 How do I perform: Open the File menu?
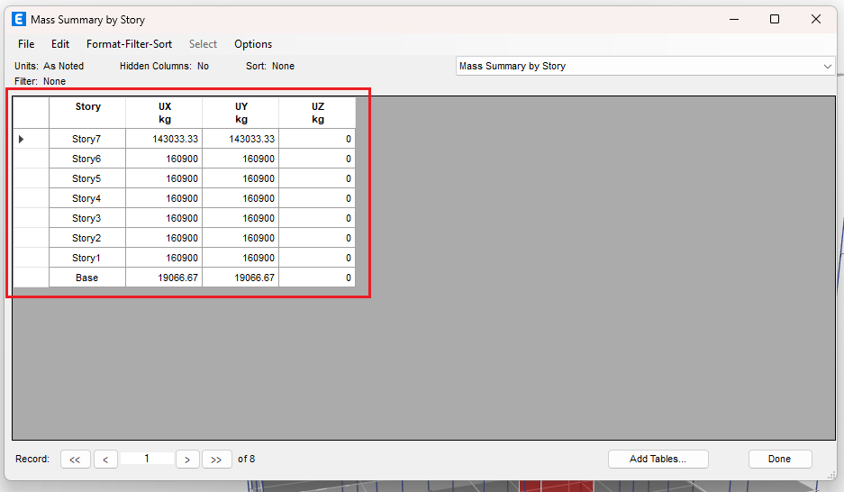pos(26,44)
